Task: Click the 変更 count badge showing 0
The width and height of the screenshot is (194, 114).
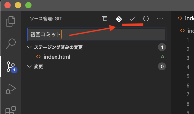Action: tap(162, 67)
